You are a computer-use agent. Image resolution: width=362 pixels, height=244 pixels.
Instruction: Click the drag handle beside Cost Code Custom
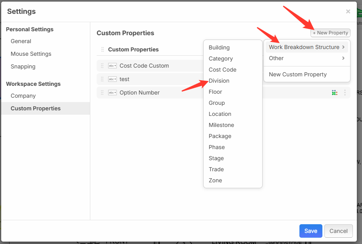click(x=102, y=66)
